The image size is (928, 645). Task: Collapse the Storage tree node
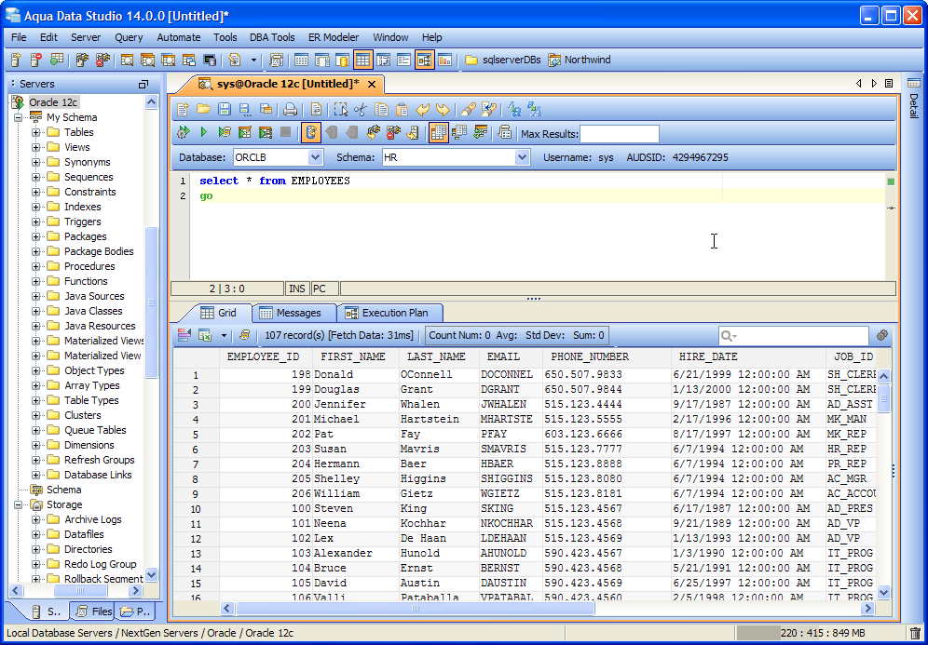point(19,504)
